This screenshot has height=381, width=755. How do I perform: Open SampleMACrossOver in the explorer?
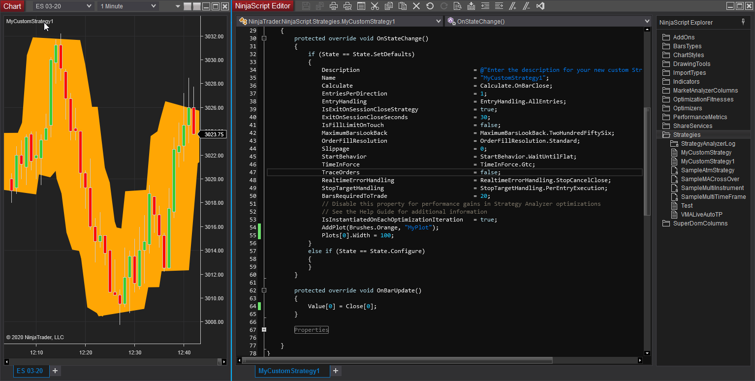click(x=710, y=179)
